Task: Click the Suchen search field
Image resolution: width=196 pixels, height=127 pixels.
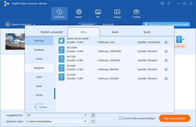Action: (x=41, y=107)
